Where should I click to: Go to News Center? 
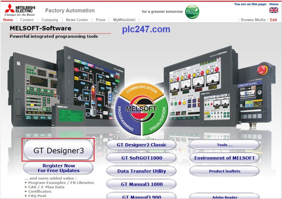[77, 20]
